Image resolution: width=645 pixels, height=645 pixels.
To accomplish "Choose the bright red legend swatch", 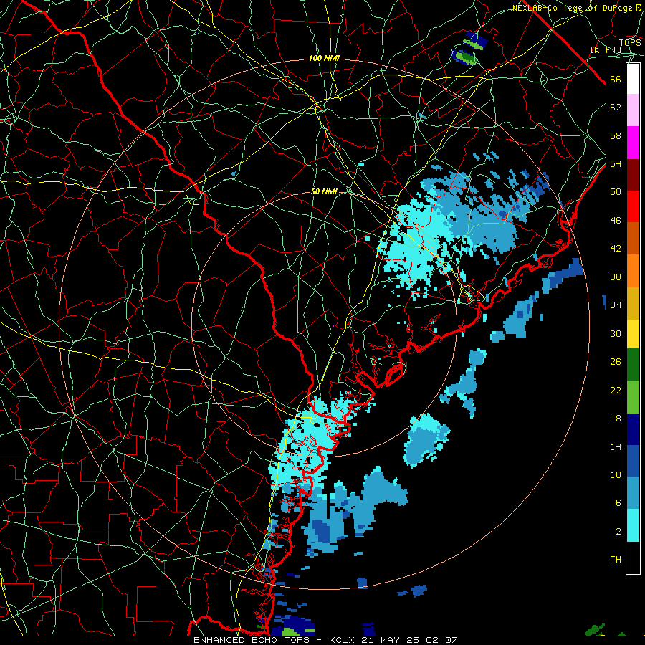I will tap(633, 206).
